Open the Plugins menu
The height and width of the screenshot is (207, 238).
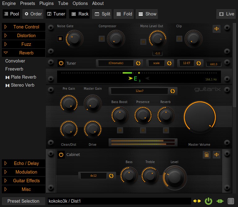[x=47, y=3]
